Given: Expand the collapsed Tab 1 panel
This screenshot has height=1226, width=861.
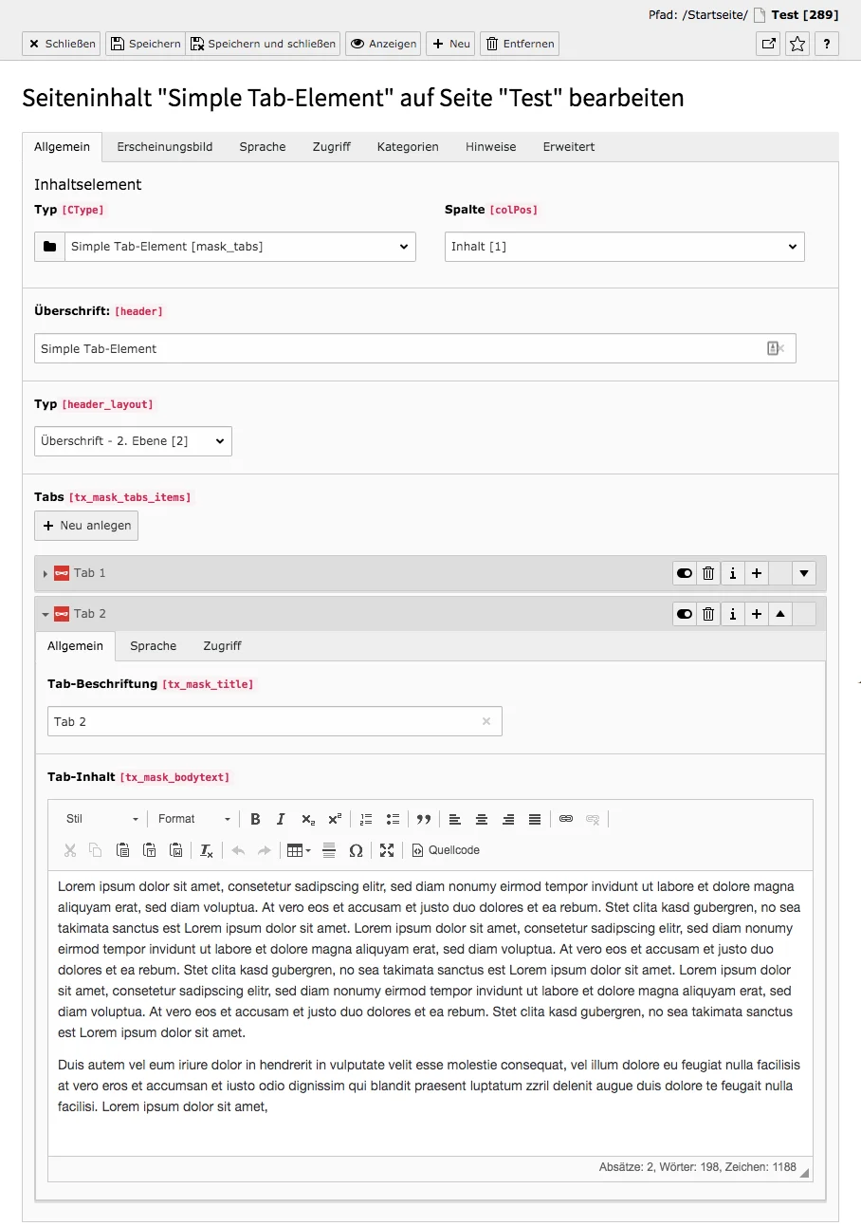Looking at the screenshot, I should tap(45, 573).
